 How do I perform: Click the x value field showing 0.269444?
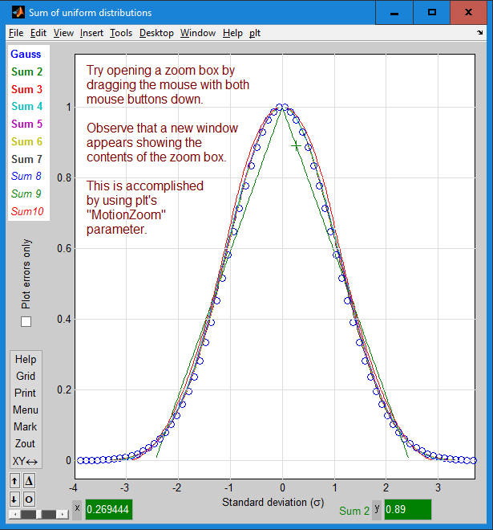click(109, 509)
